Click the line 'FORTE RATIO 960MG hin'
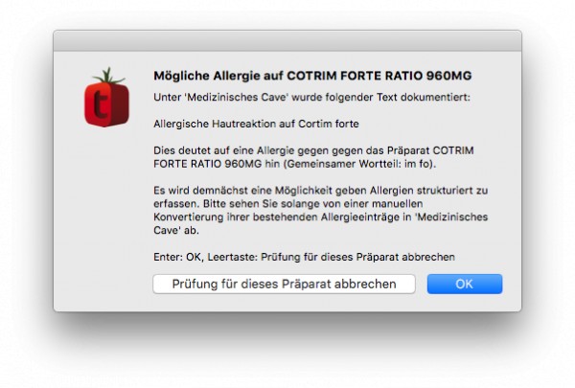The width and height of the screenshot is (575, 388). [217, 164]
